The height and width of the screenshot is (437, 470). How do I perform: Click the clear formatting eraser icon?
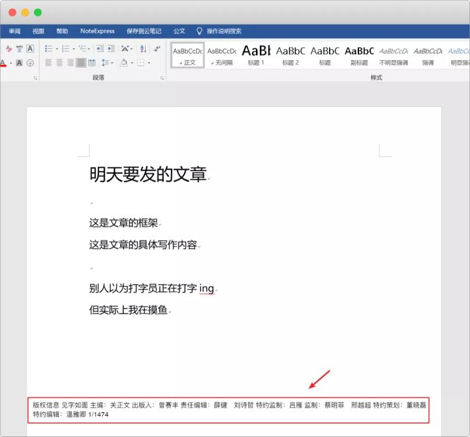pyautogui.click(x=8, y=48)
